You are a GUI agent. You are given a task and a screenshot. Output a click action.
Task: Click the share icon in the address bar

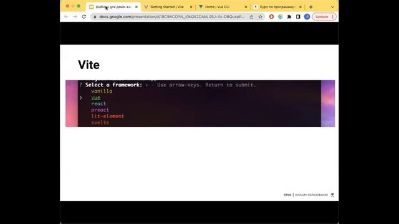(x=251, y=17)
